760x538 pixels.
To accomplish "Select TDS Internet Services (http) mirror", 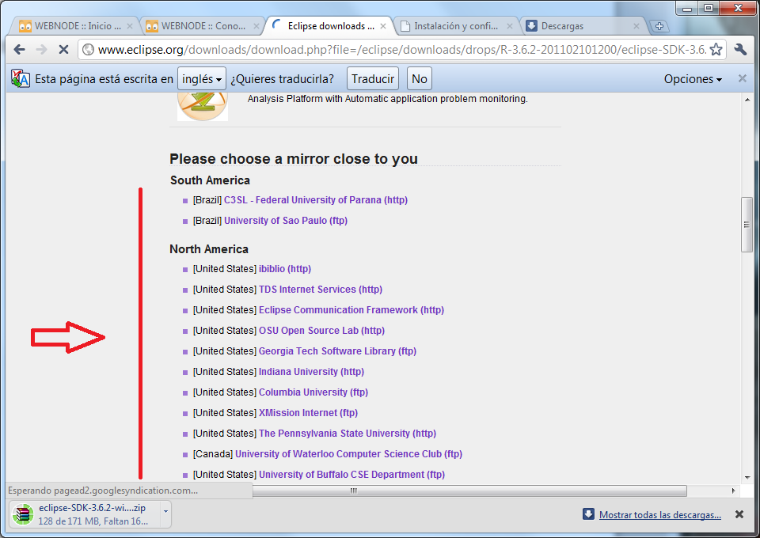I will (321, 289).
